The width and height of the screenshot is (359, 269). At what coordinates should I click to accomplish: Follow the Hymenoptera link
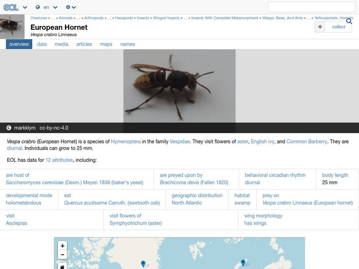point(126,142)
